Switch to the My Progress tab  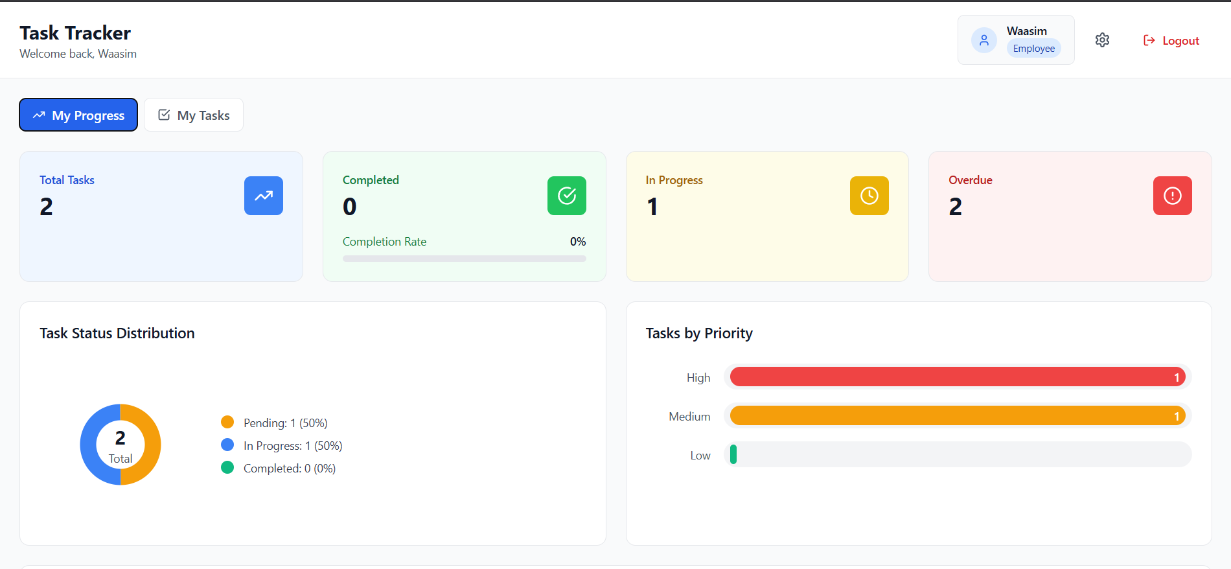(x=78, y=115)
